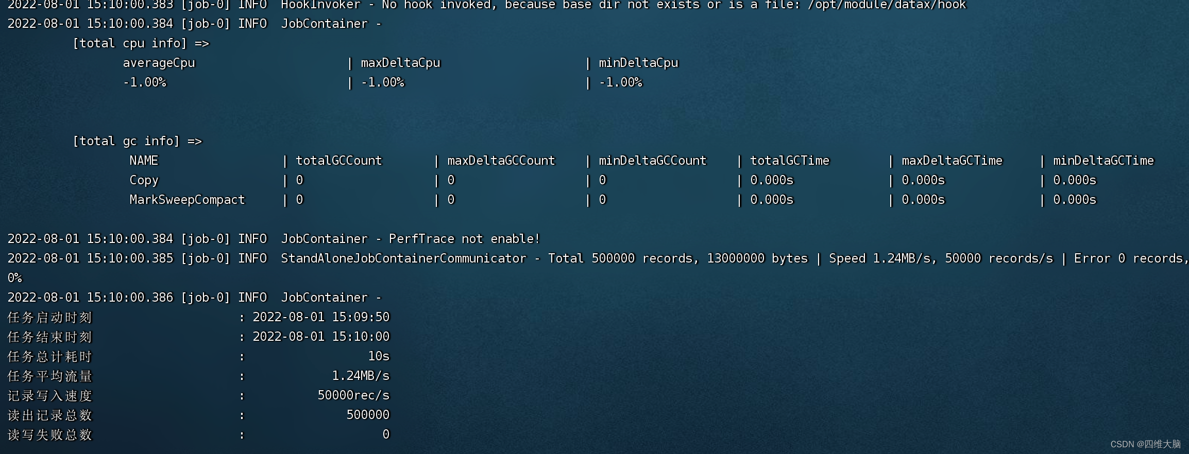Click the '[total cpu info] =>' line

pos(141,43)
